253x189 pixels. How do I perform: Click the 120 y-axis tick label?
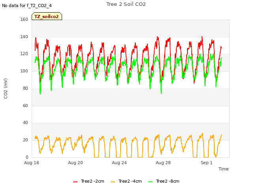point(24,54)
